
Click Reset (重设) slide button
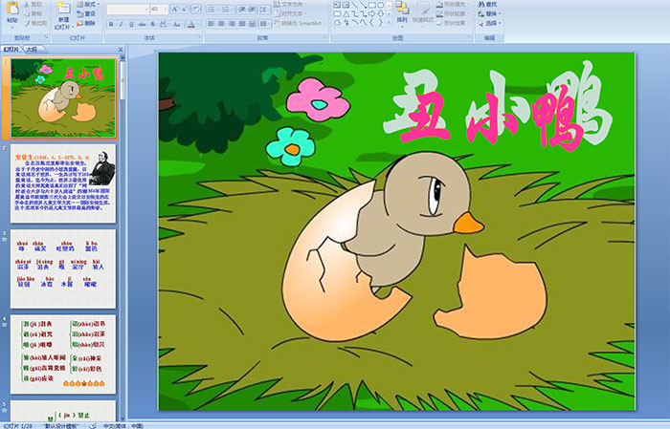pos(86,13)
